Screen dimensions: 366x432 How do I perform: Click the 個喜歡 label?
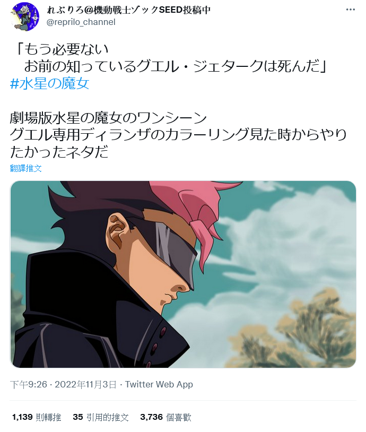tap(178, 417)
